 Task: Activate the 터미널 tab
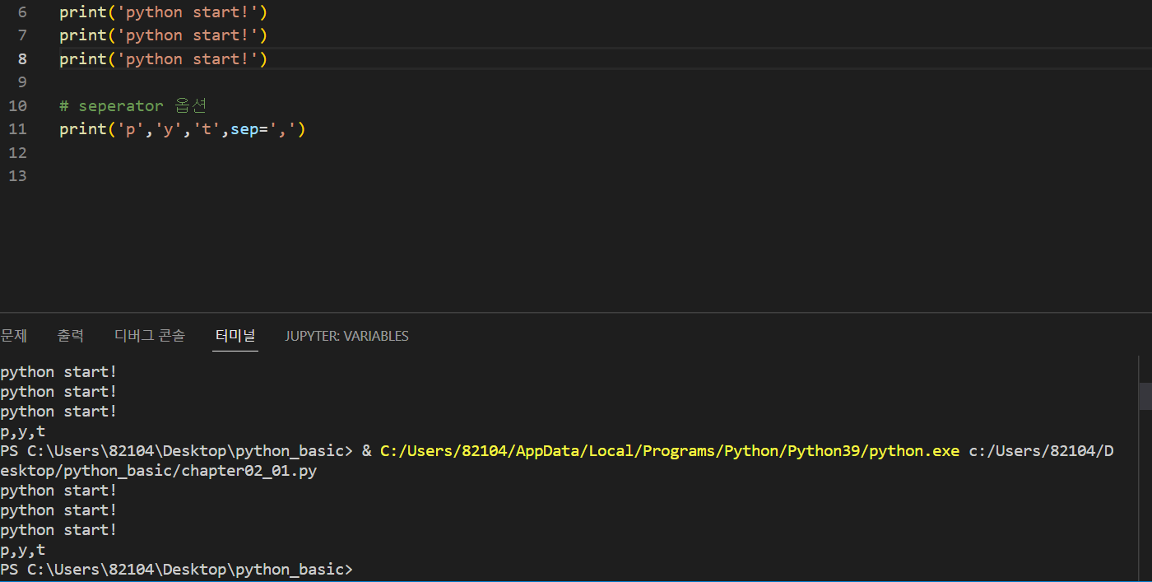(235, 336)
